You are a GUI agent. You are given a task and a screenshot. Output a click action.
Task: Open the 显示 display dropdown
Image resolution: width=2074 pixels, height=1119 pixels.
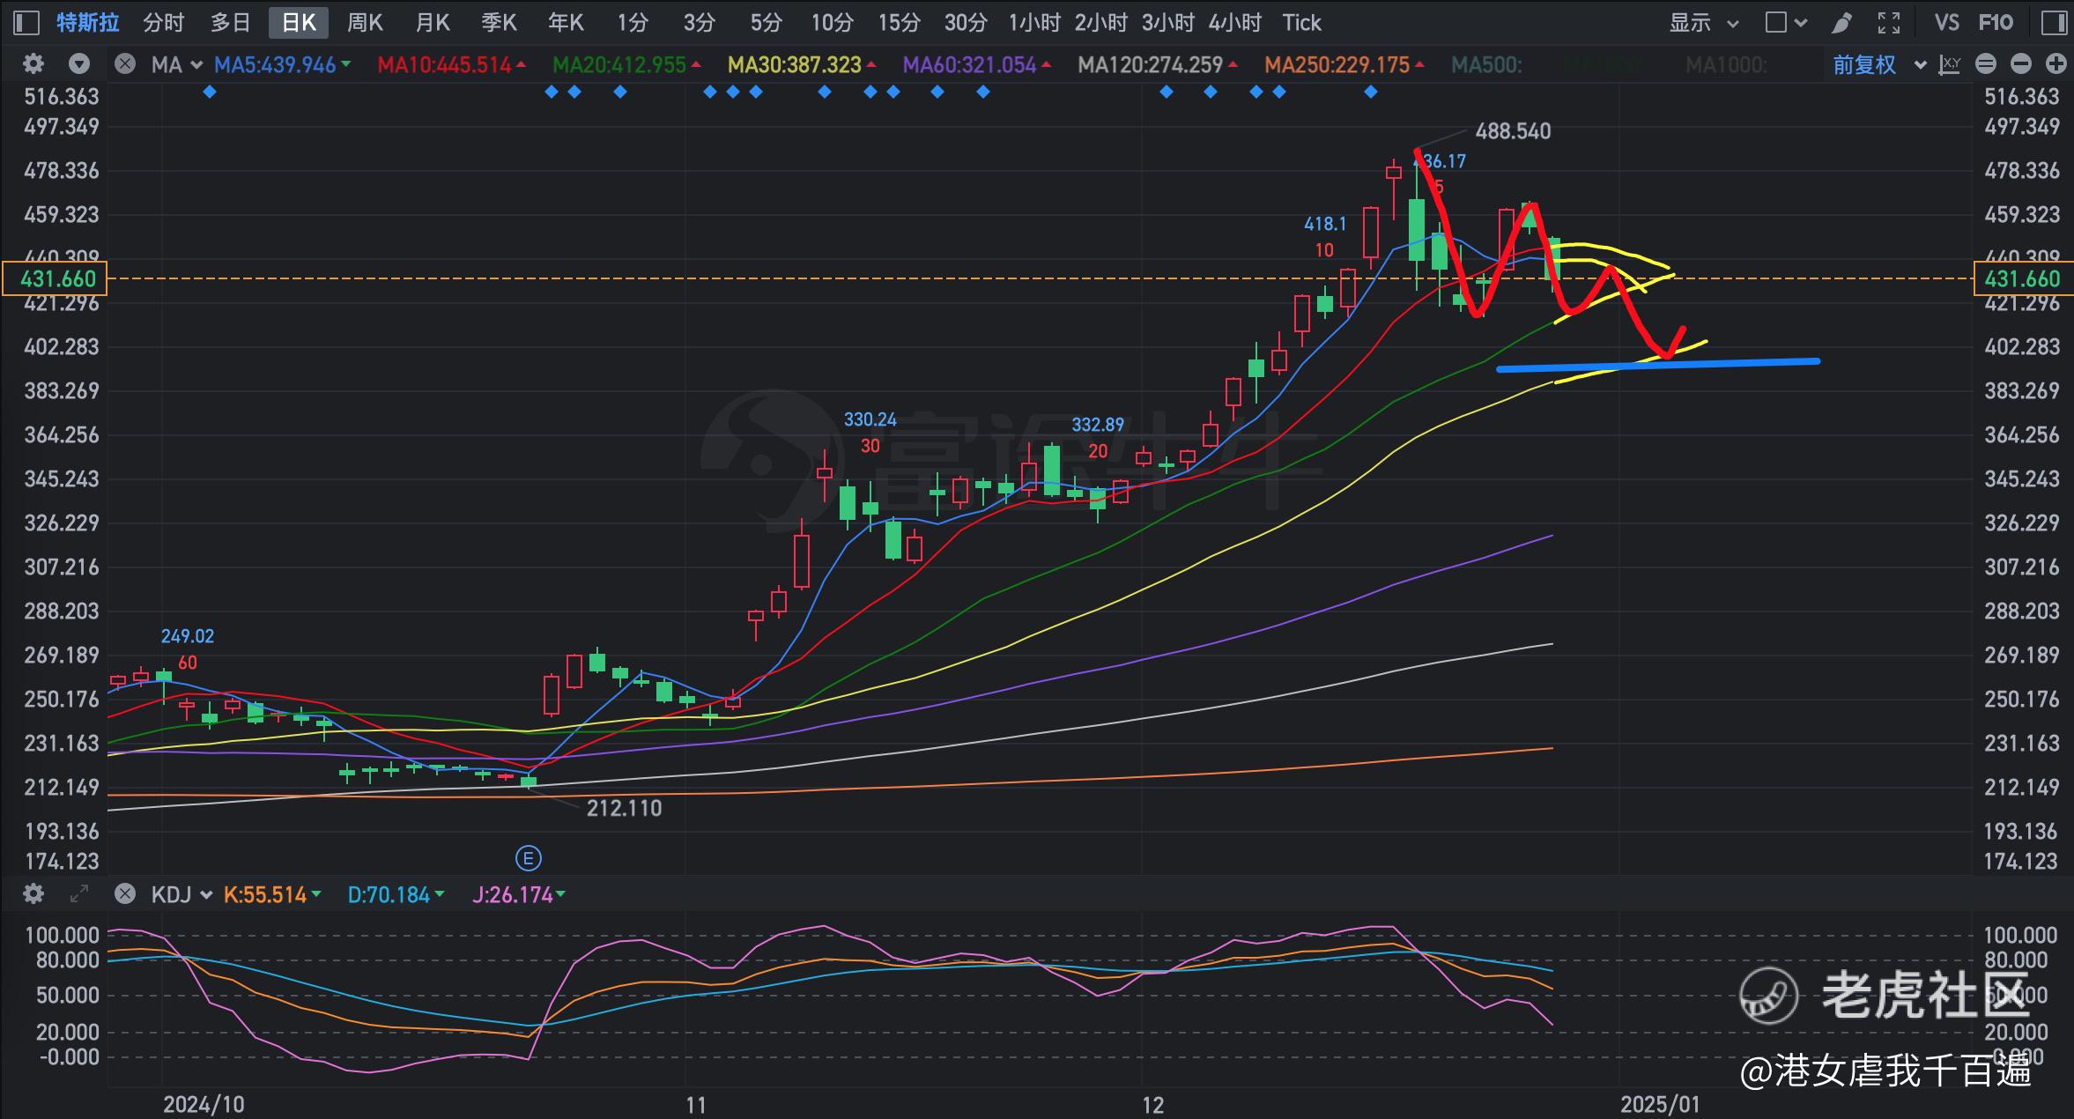tap(1703, 23)
